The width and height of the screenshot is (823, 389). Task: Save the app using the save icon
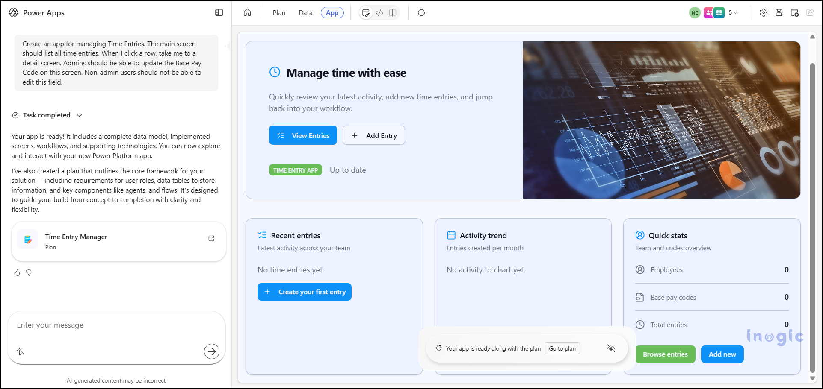779,13
